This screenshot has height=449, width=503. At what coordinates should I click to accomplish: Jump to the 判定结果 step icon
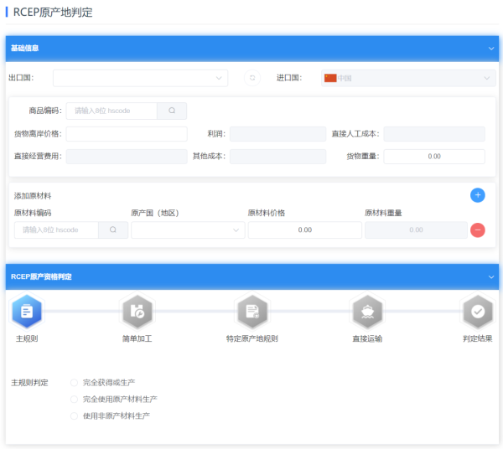pyautogui.click(x=478, y=312)
